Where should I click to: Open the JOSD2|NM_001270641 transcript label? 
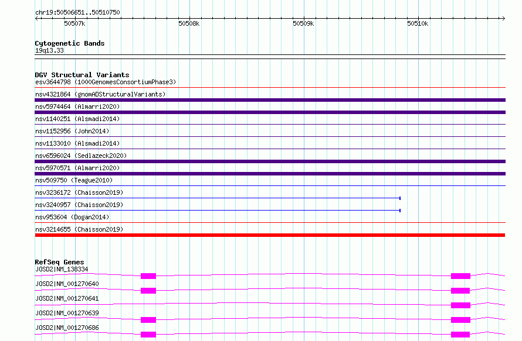click(x=67, y=298)
